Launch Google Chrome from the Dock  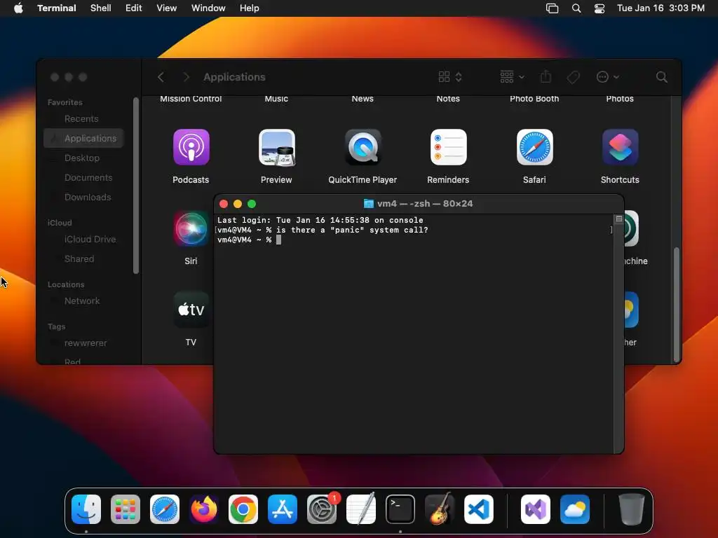(x=243, y=509)
